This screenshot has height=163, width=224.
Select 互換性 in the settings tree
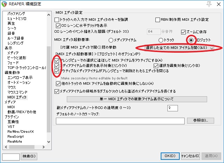[x=13, y=122]
